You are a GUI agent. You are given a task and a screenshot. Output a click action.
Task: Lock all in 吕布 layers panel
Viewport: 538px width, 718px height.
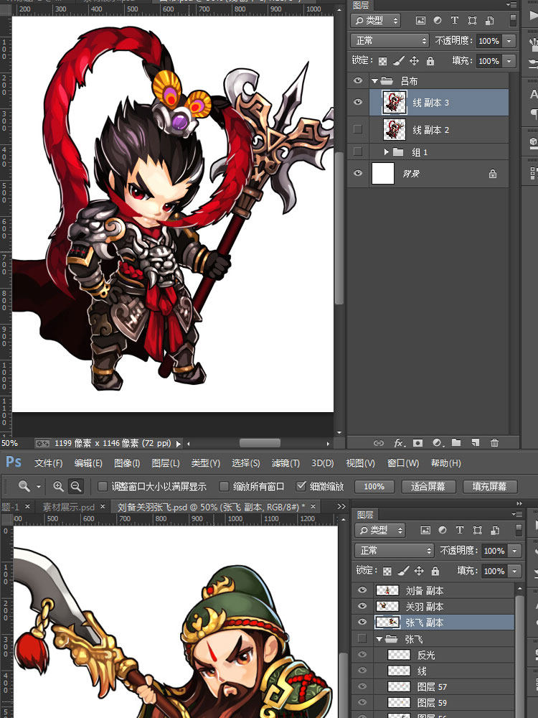pyautogui.click(x=430, y=61)
